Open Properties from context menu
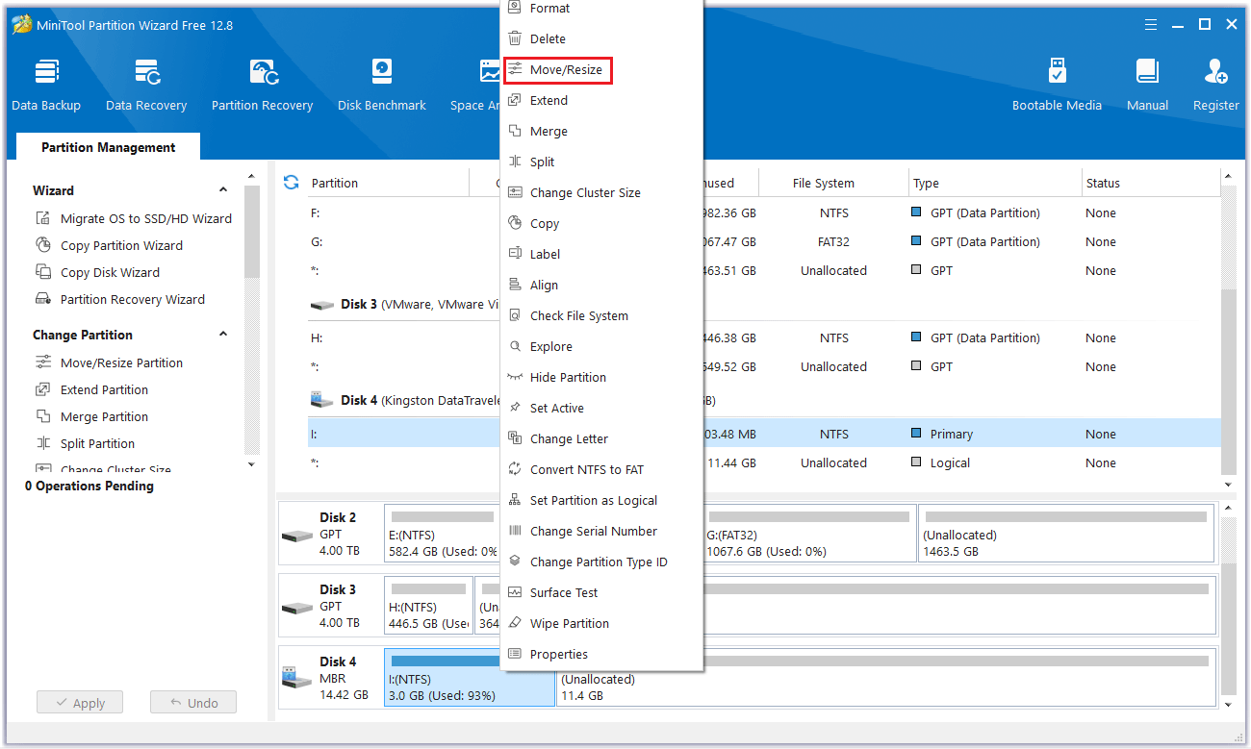Screen dimensions: 1251x749 coord(601,655)
